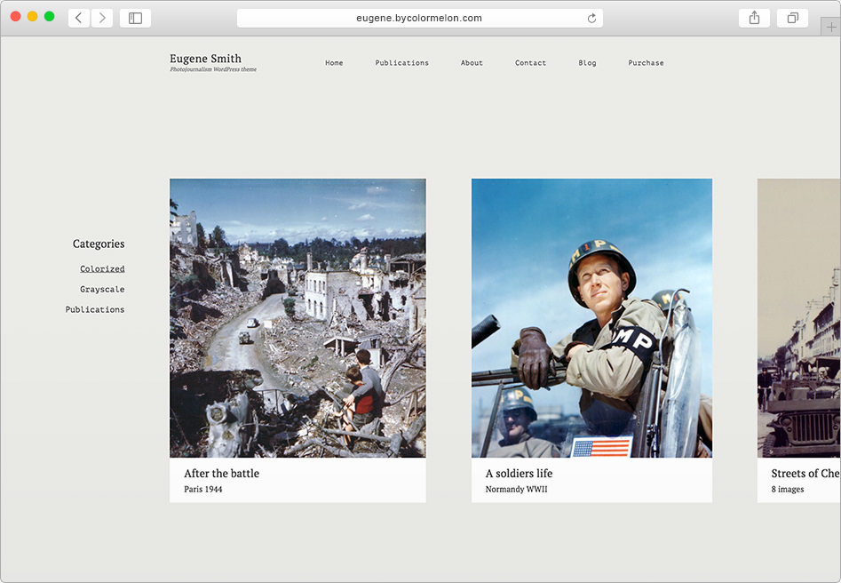
Task: Click the '8 images' caption text
Action: (x=788, y=489)
